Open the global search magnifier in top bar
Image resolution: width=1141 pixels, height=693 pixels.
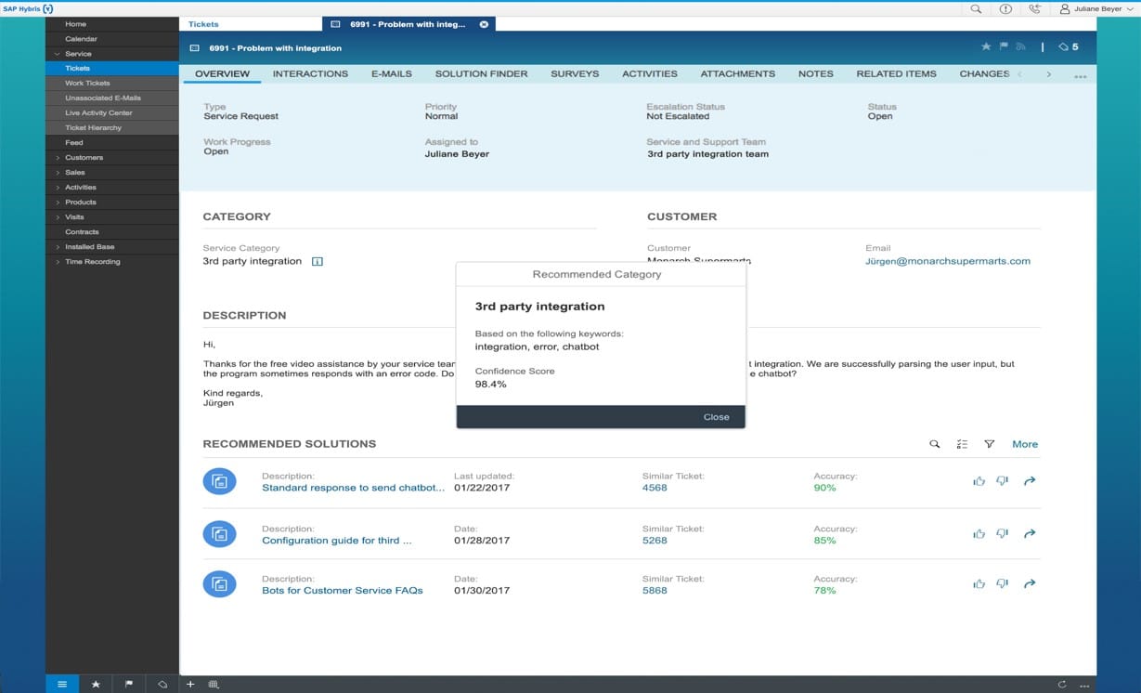(976, 8)
